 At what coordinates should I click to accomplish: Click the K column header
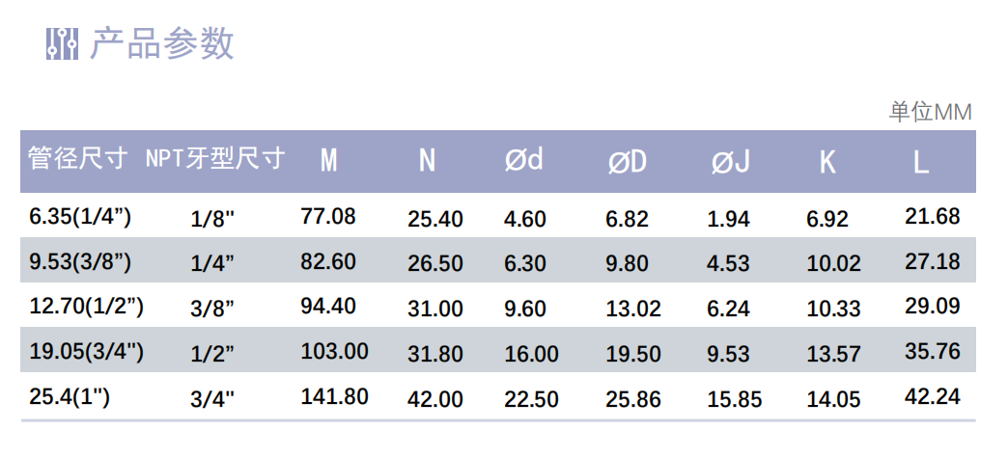pyautogui.click(x=827, y=163)
